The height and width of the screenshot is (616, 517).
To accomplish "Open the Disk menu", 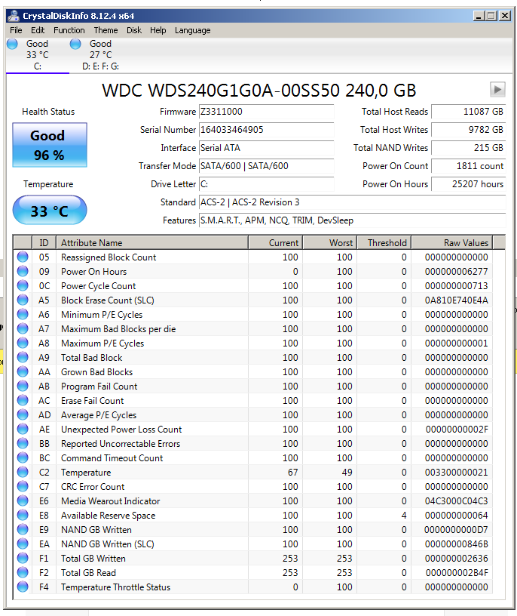I will [134, 30].
